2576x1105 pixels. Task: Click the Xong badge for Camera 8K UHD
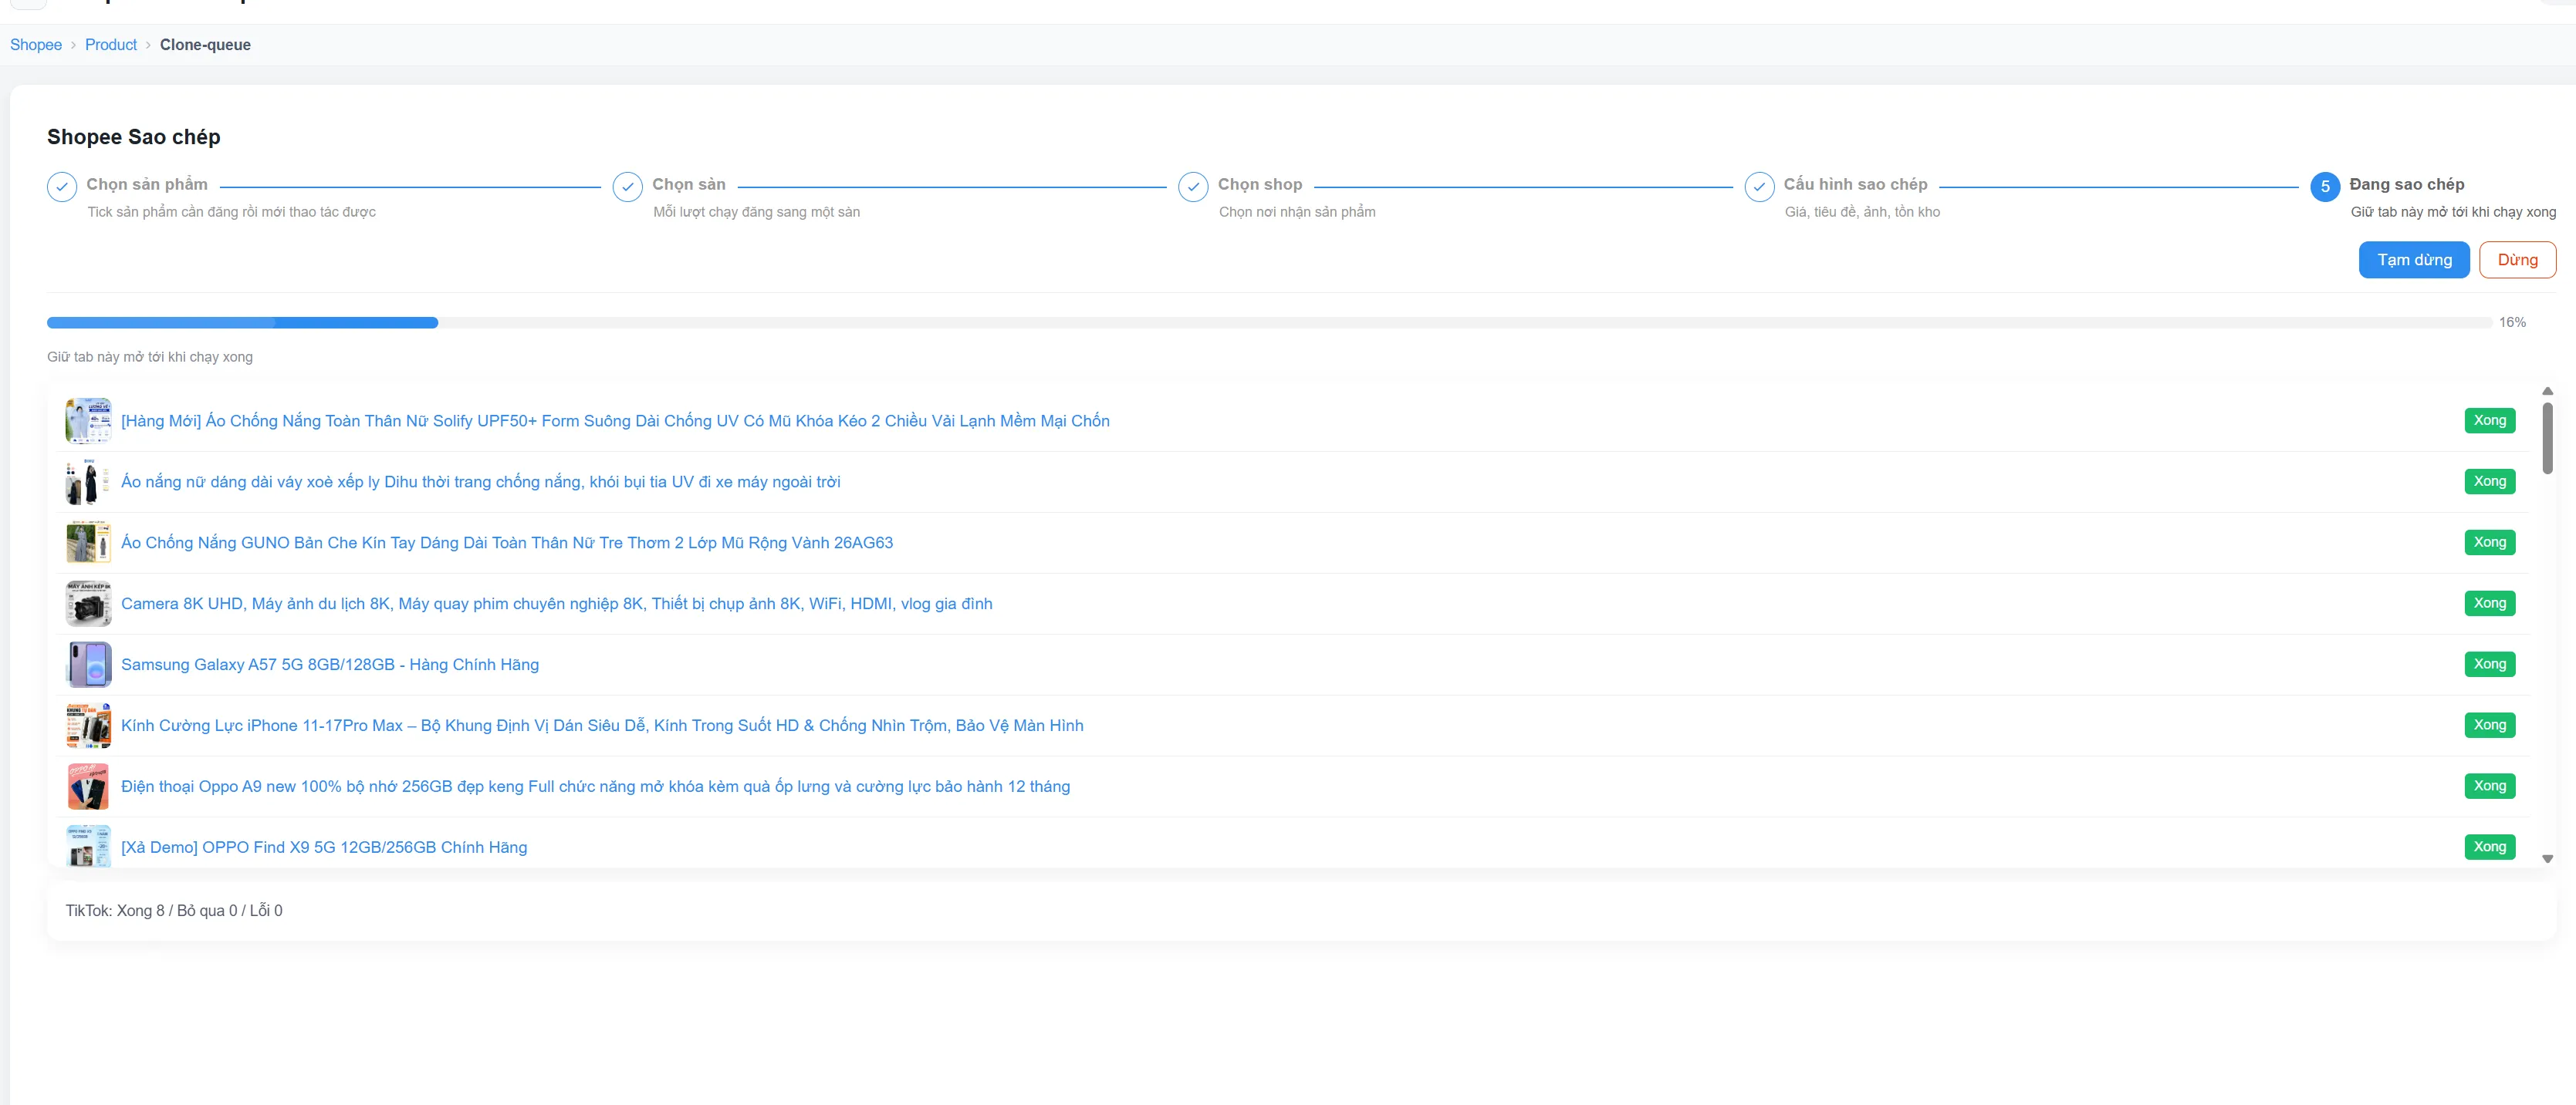2489,604
